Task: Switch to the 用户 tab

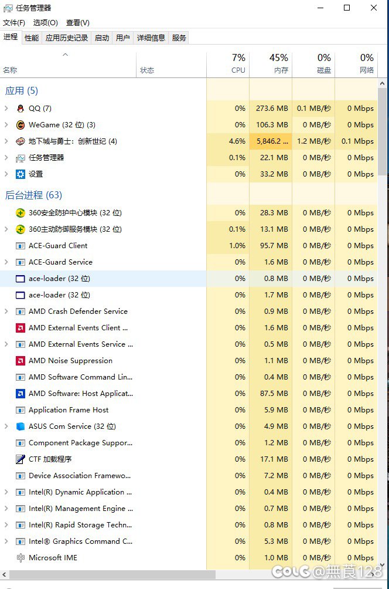Action: [x=122, y=38]
